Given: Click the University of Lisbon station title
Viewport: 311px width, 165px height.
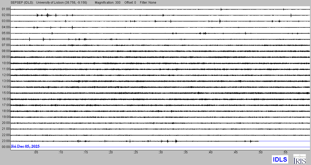Looking at the screenshot, I should click(x=61, y=3).
